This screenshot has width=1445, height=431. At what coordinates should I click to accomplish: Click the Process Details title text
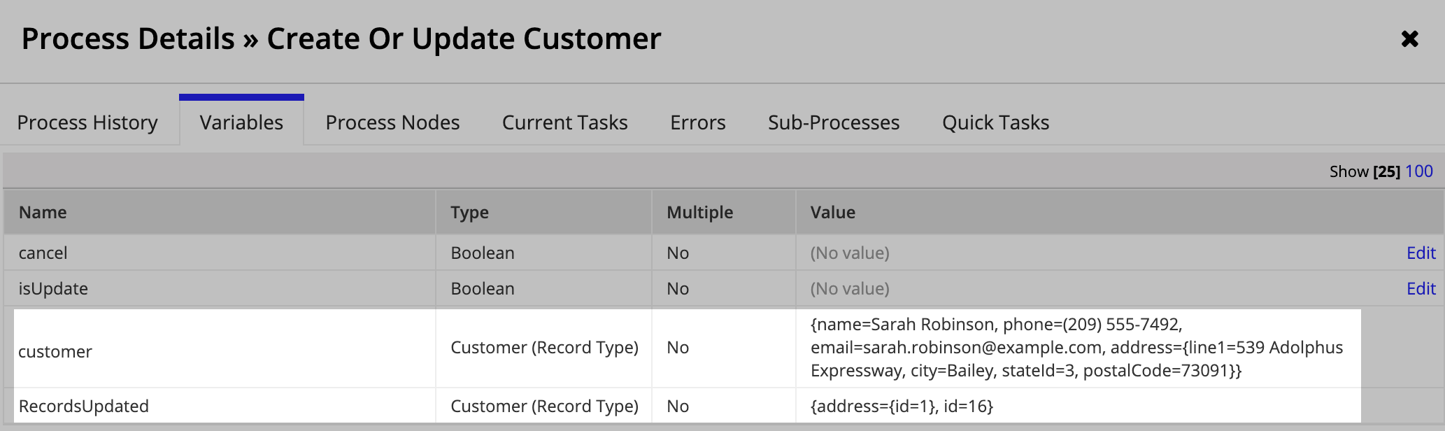(x=341, y=38)
